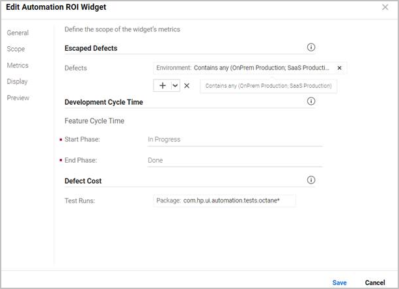Show the Preview tab

[x=18, y=98]
